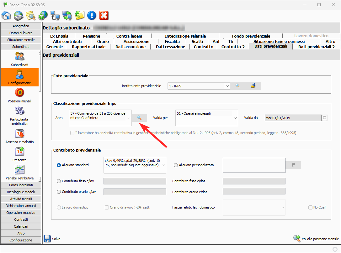Click the eraser icon beside ente previdenziale
This screenshot has width=341, height=253.
pyautogui.click(x=253, y=86)
